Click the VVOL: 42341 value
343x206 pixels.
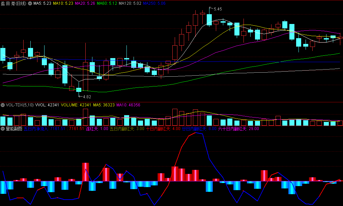pyautogui.click(x=47, y=105)
